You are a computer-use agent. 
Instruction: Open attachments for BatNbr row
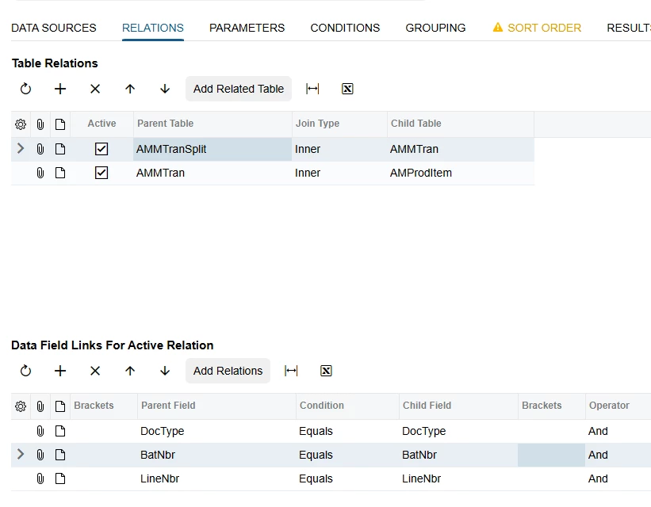[40, 456]
